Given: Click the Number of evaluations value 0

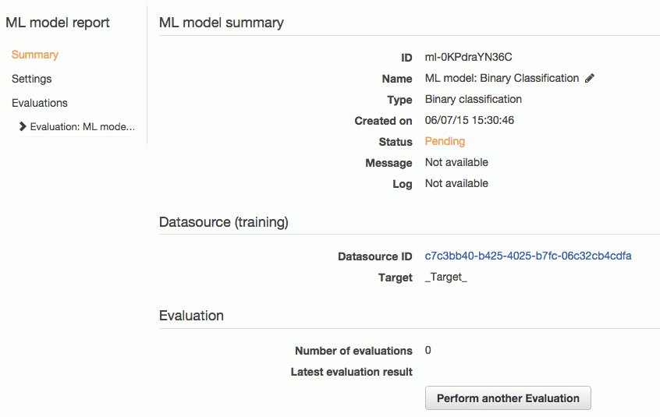Looking at the screenshot, I should [428, 350].
